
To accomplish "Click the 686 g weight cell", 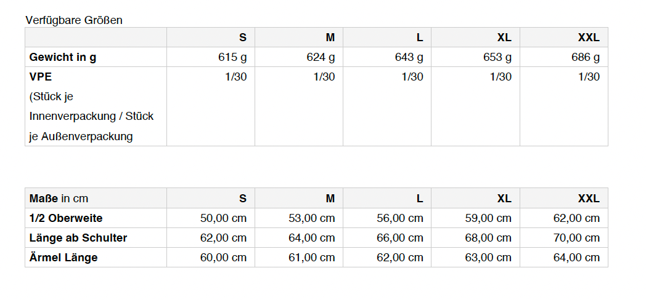I will [585, 57].
